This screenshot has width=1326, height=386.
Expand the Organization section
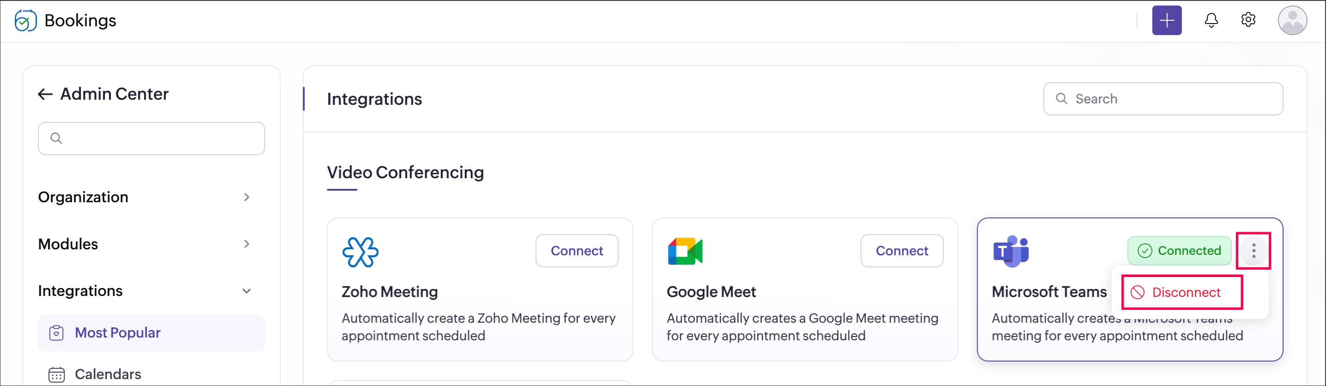(x=247, y=197)
